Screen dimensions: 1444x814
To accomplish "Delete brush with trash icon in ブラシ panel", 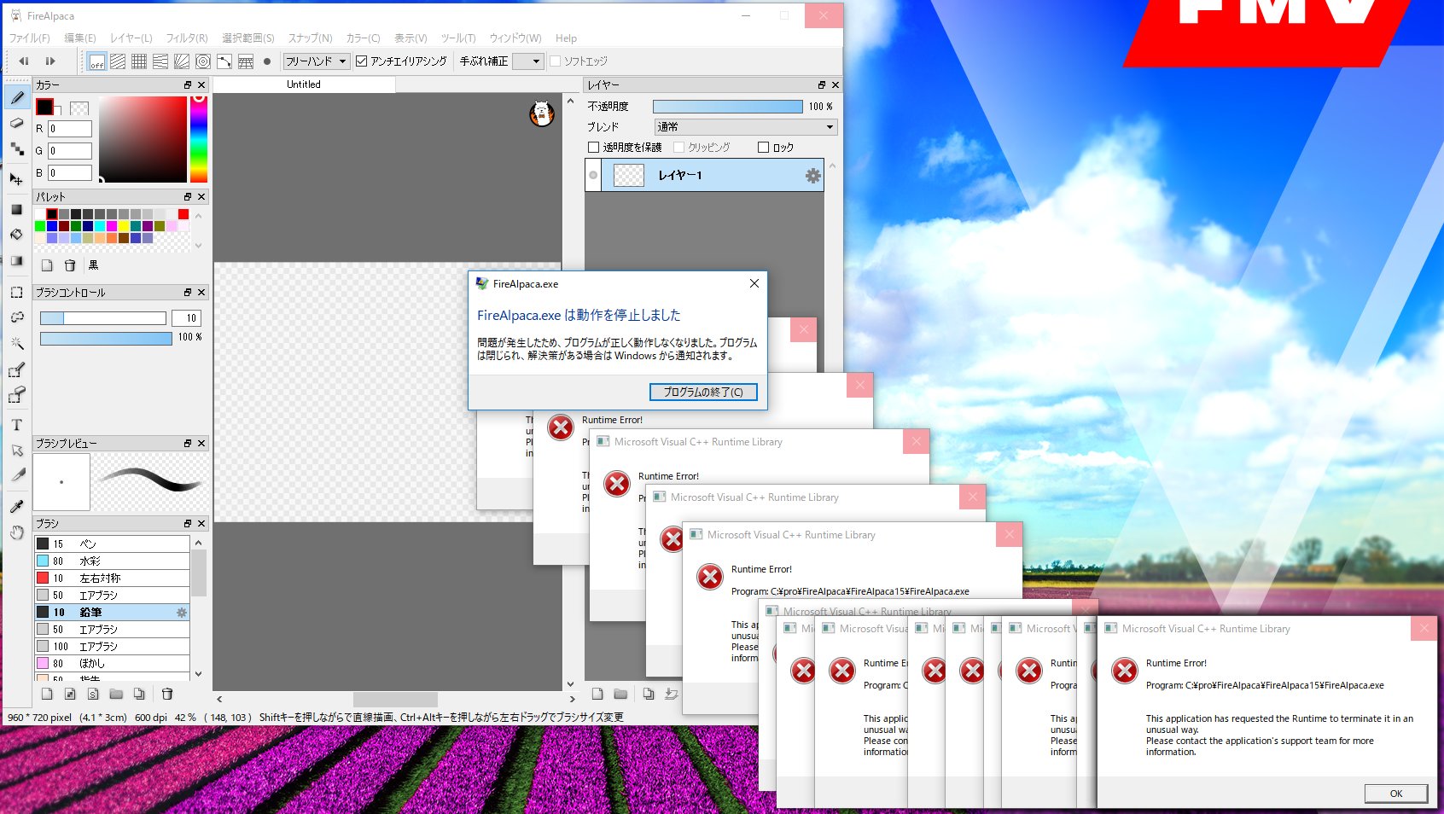I will tap(167, 694).
